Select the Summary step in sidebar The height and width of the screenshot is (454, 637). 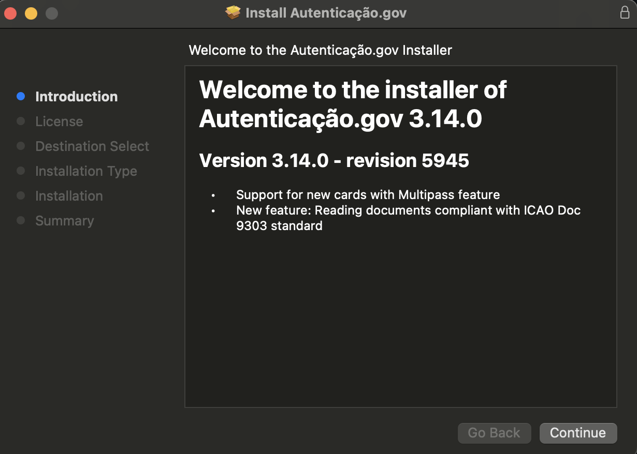64,221
